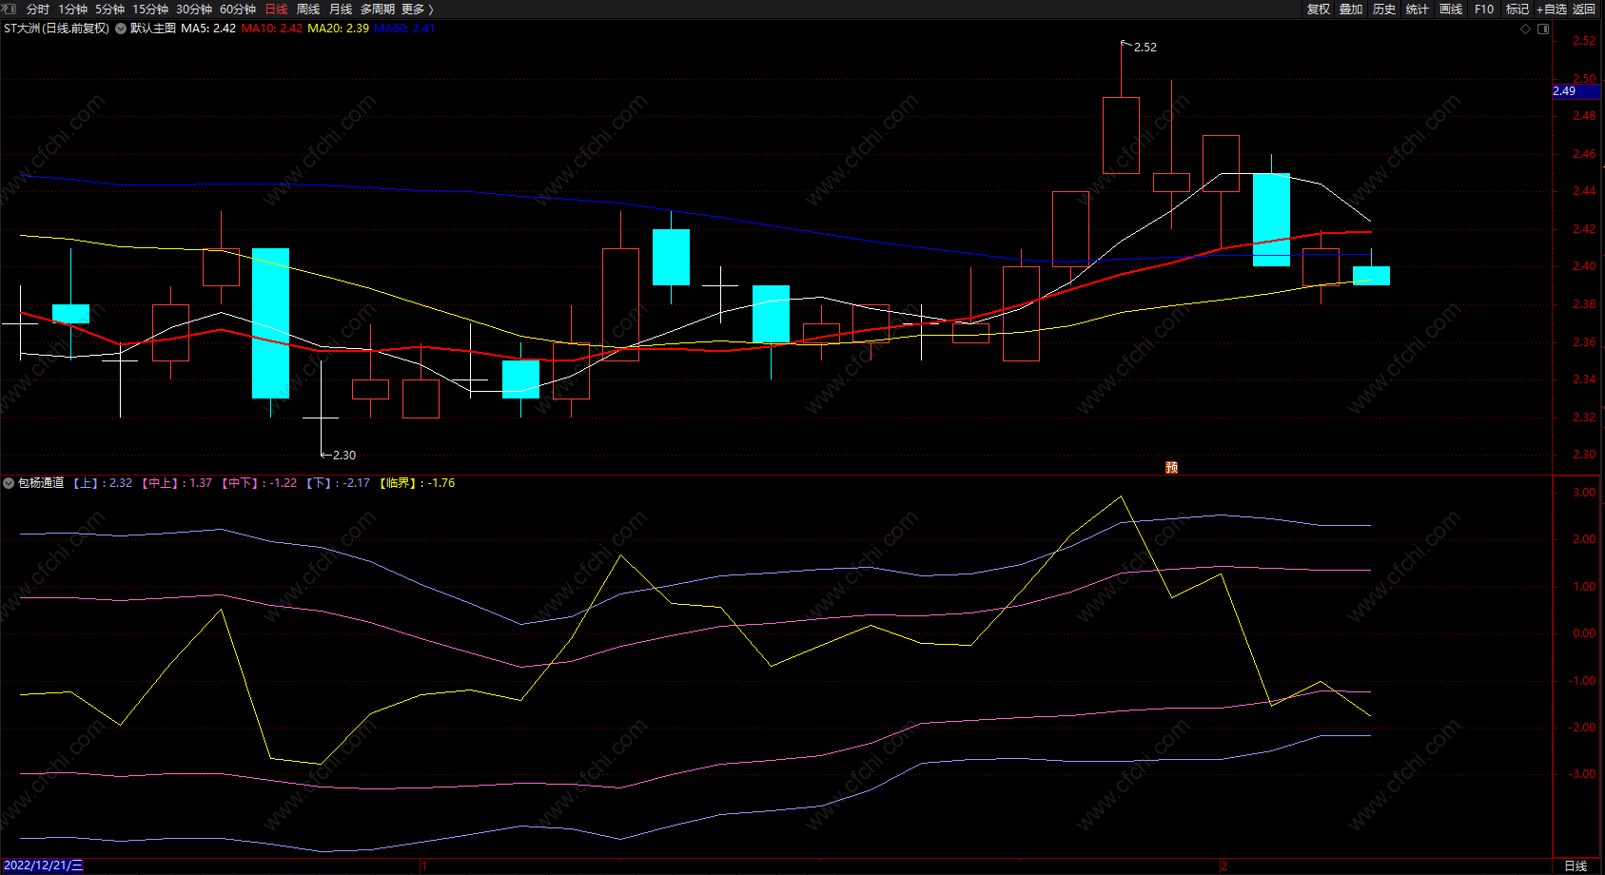
Task: Click the diamond icon at chart corner
Action: point(1526,29)
